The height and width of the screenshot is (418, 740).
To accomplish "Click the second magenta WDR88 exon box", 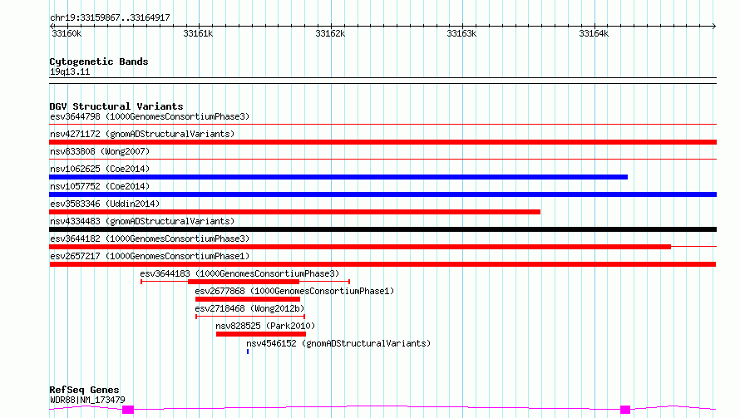I will (625, 410).
